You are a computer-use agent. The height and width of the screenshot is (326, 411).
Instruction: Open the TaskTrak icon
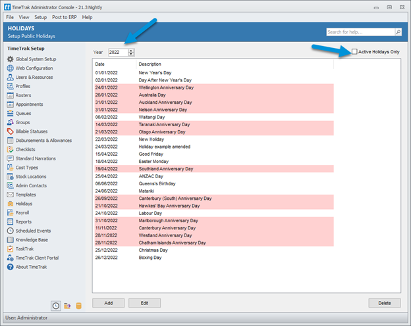point(10,248)
